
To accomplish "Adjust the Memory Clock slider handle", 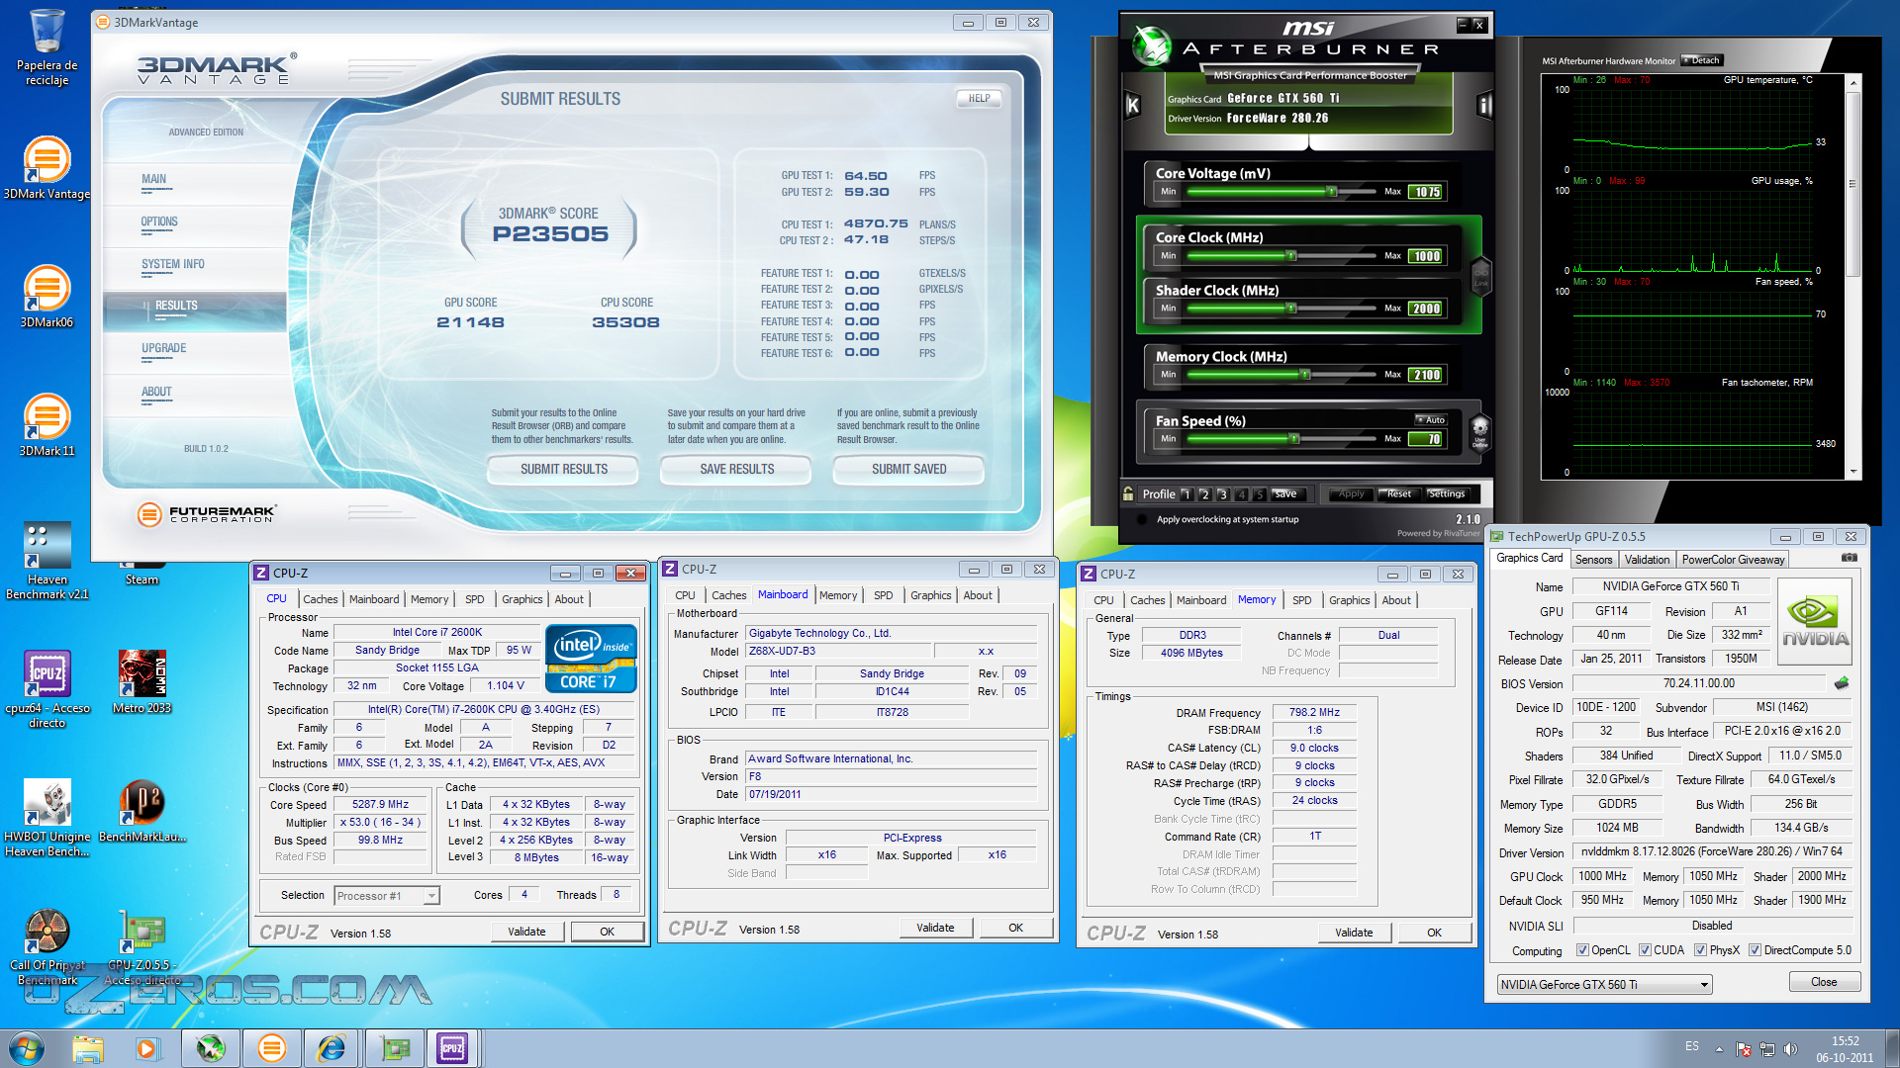I will click(x=1305, y=375).
